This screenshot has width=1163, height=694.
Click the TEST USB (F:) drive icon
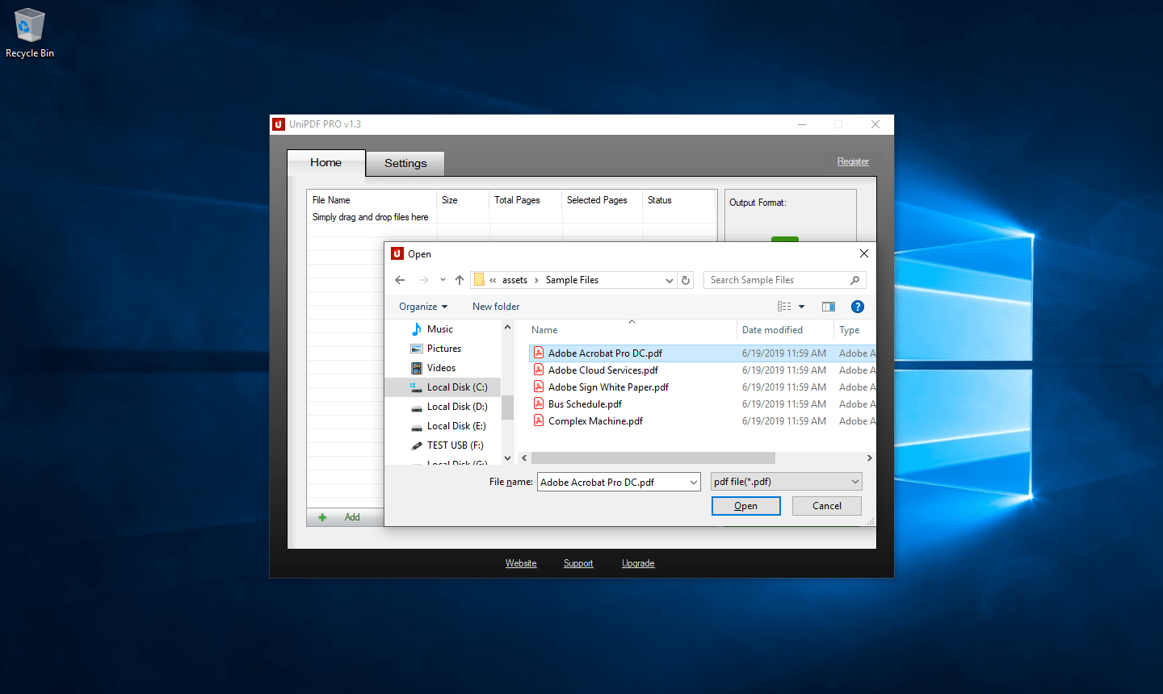[x=417, y=445]
